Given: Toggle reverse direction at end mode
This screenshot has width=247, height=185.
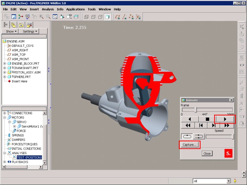Looking at the screenshot, I should pos(199,136).
